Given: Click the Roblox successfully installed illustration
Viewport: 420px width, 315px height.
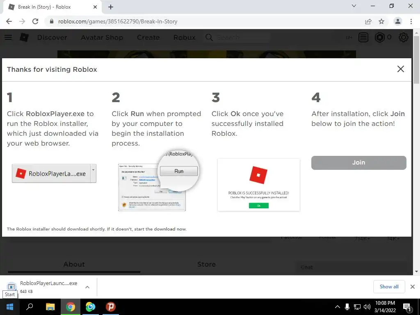Looking at the screenshot, I should [x=259, y=185].
